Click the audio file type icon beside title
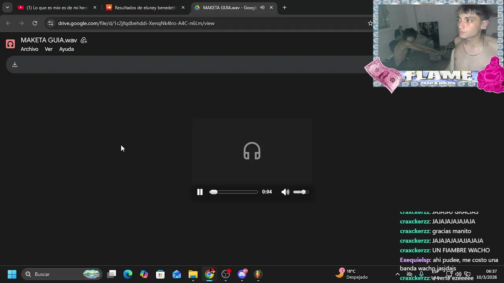This screenshot has height=283, width=504. tap(10, 44)
